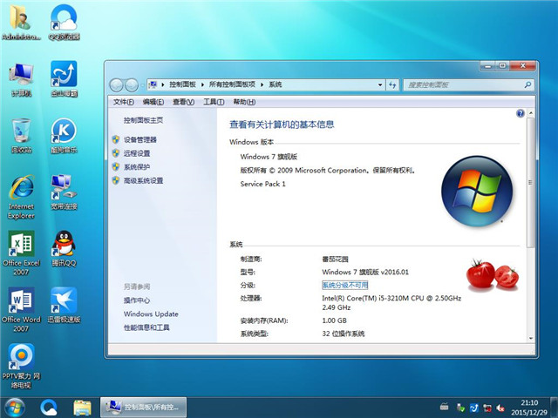Select the 番茄花园 manufacturer value
Viewport: 558px width, 418px height.
click(335, 259)
